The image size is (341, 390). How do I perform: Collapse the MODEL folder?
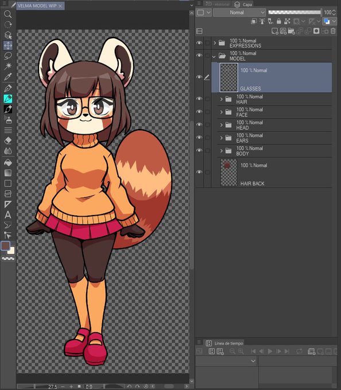coord(214,57)
